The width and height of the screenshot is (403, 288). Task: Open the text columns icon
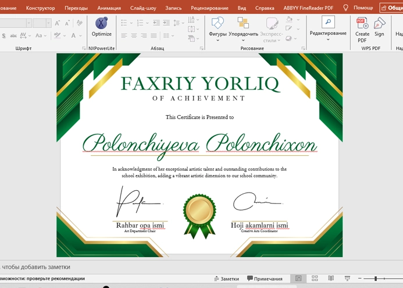(166, 35)
